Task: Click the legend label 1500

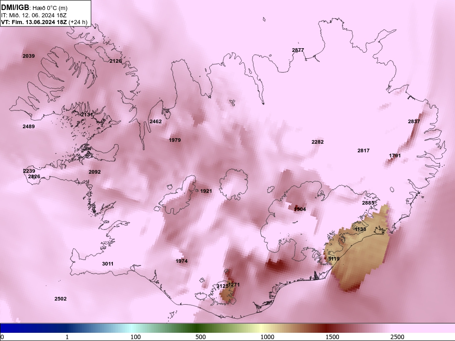Action: pyautogui.click(x=332, y=337)
